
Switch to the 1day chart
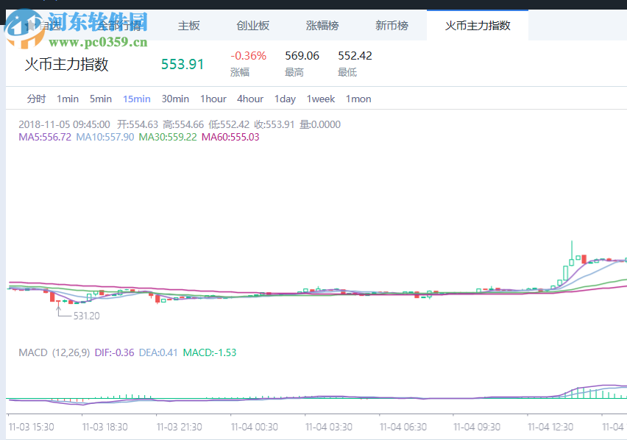click(x=284, y=99)
